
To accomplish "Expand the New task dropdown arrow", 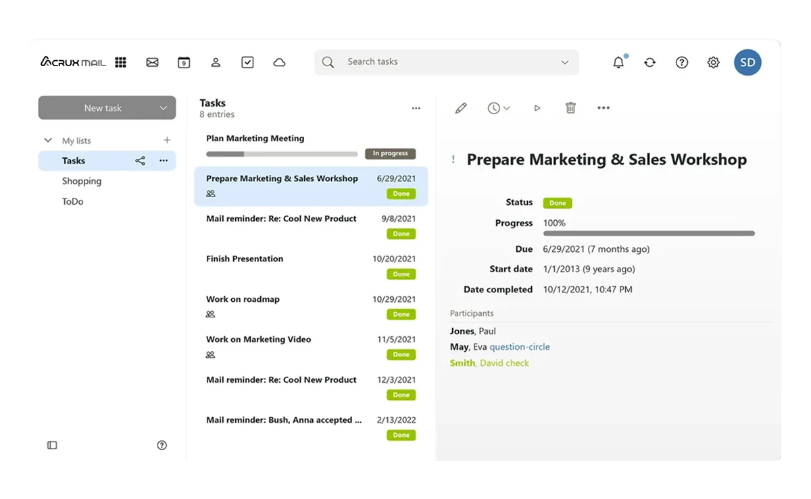I will pyautogui.click(x=163, y=108).
